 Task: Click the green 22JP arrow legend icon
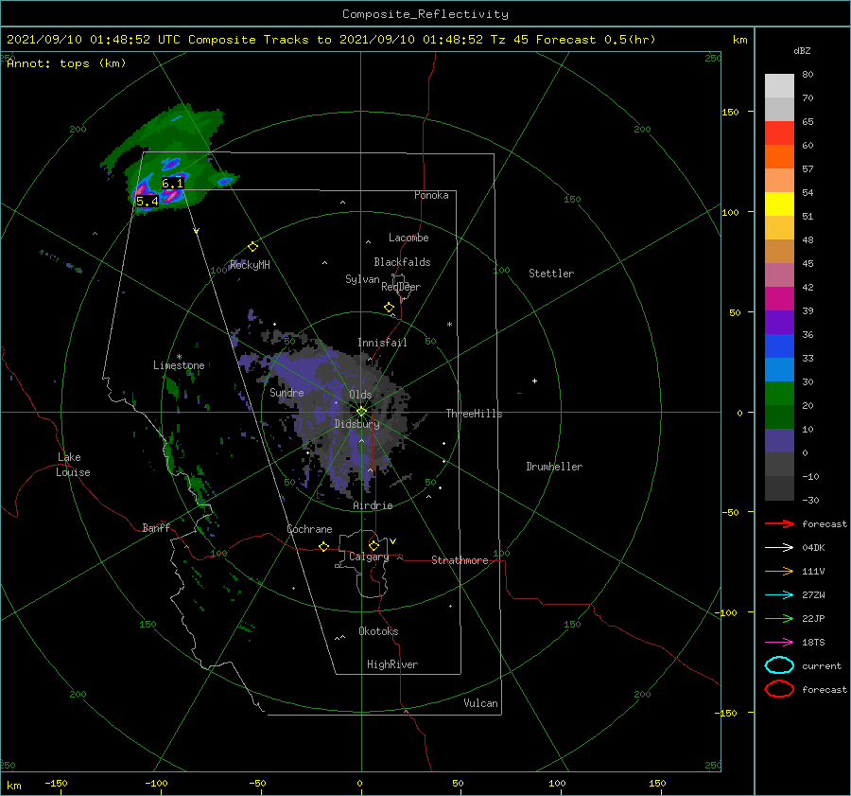[x=779, y=618]
